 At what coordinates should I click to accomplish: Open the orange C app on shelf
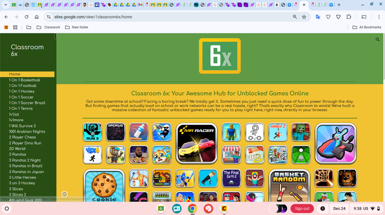coord(224,209)
